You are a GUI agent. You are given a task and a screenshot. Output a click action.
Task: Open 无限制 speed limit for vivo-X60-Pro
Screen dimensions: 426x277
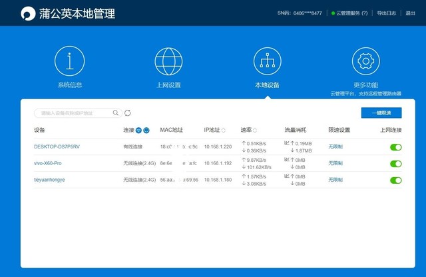[336, 163]
